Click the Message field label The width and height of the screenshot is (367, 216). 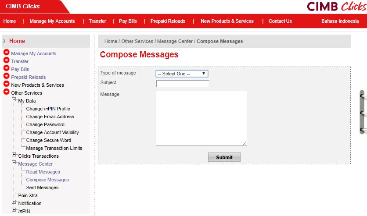coord(110,94)
